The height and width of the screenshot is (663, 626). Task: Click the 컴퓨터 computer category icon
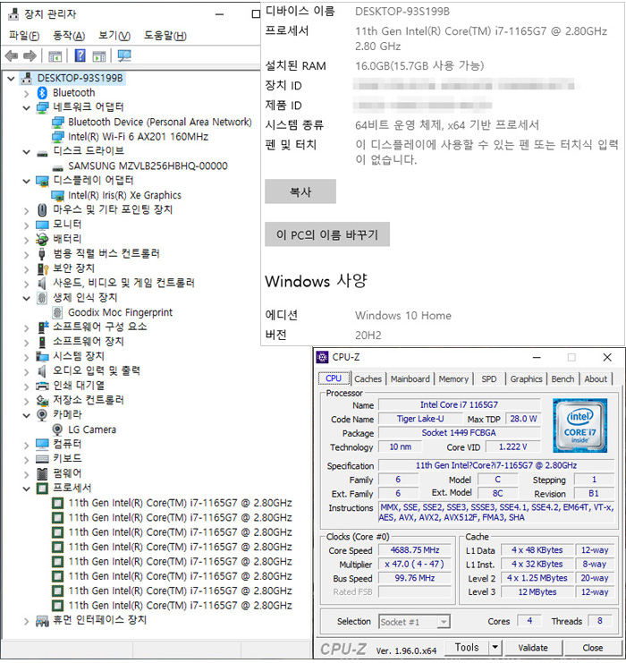(42, 444)
